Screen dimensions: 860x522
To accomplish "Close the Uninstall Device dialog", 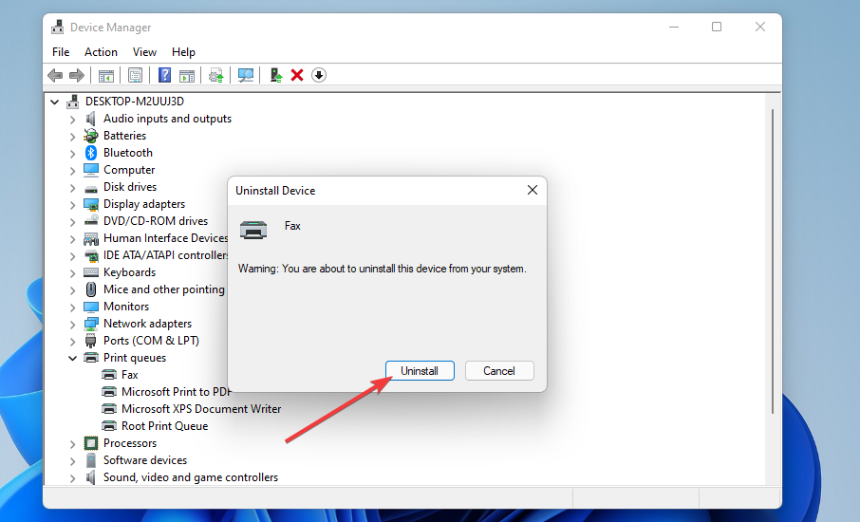I will click(x=532, y=190).
